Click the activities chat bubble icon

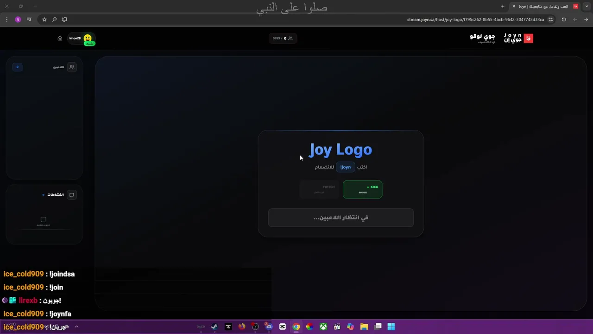click(72, 195)
